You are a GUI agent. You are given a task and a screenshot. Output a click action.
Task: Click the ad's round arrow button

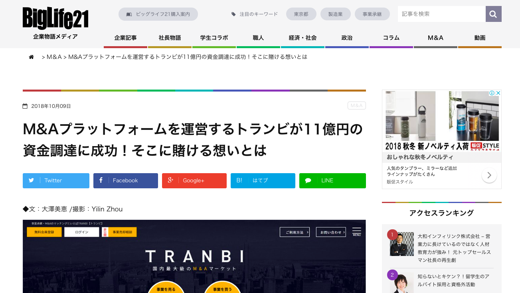click(489, 175)
